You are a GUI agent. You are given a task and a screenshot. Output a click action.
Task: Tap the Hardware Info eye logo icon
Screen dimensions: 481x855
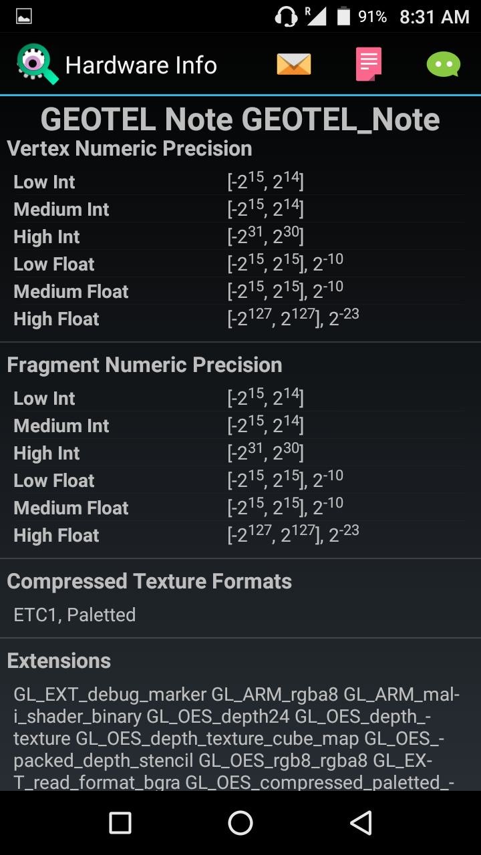[37, 65]
